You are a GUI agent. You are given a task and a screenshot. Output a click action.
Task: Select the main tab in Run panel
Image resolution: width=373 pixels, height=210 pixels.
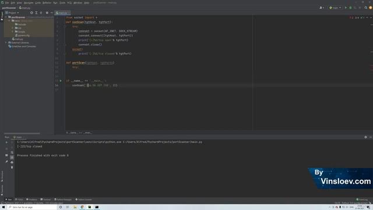(x=19, y=137)
